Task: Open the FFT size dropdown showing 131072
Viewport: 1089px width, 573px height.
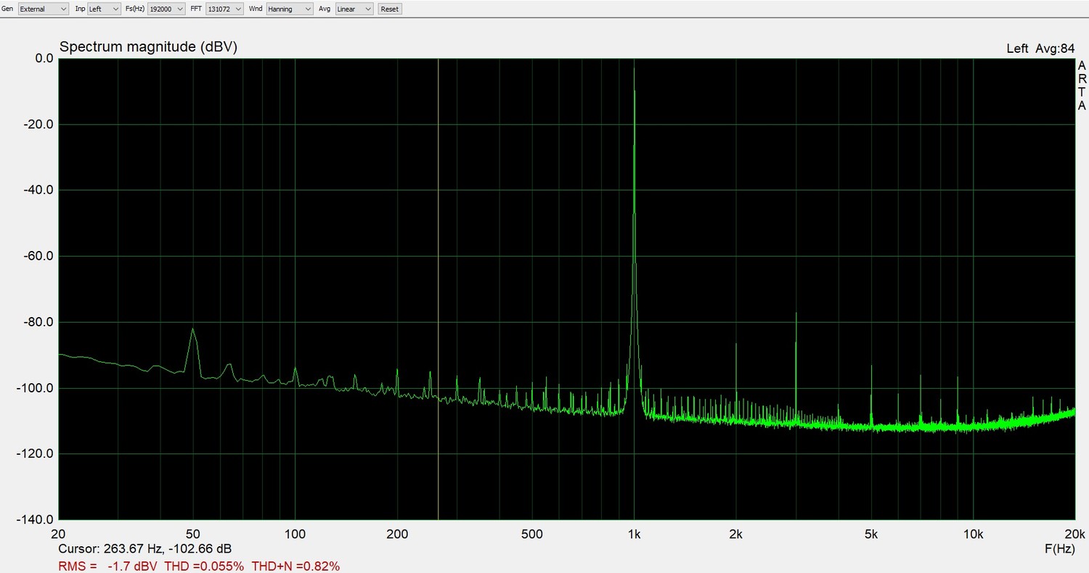Action: coord(224,9)
